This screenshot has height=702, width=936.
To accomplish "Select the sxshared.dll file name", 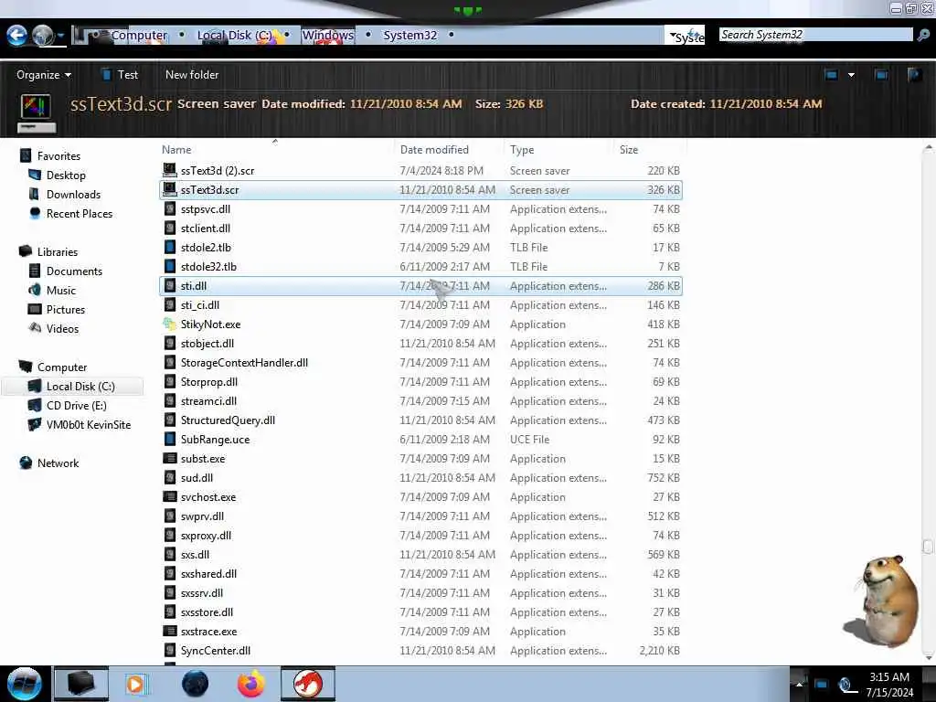I will [x=208, y=574].
